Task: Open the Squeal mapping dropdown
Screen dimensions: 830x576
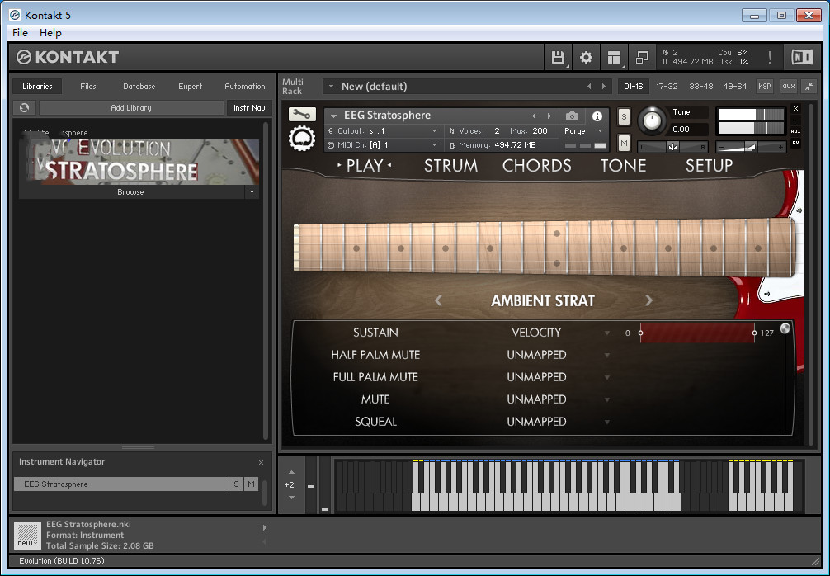Action: (x=607, y=422)
